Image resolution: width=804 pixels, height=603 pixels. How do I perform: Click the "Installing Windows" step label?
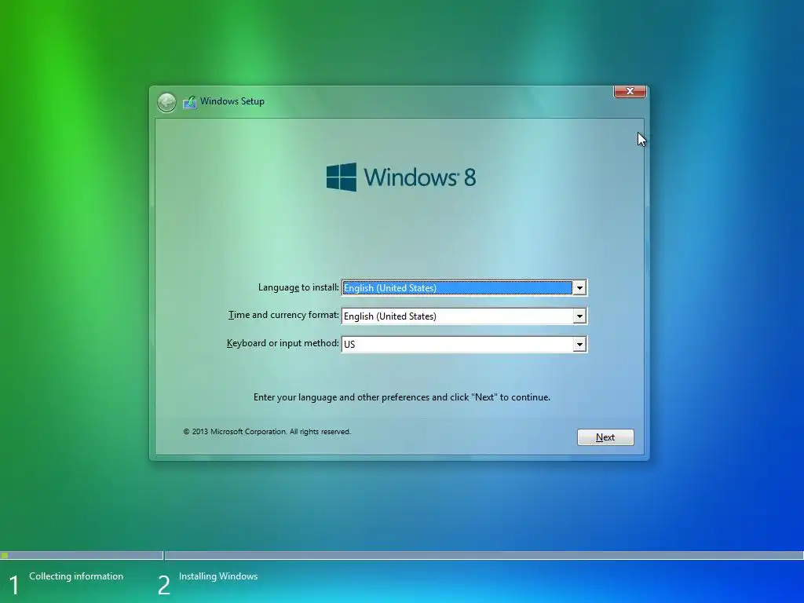(218, 576)
